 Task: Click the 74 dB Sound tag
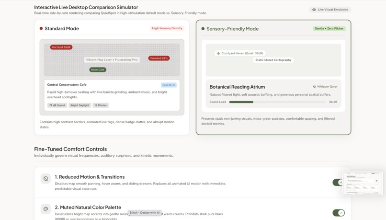[x=57, y=105]
